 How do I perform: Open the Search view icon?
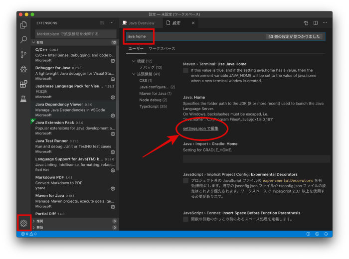(x=23, y=40)
